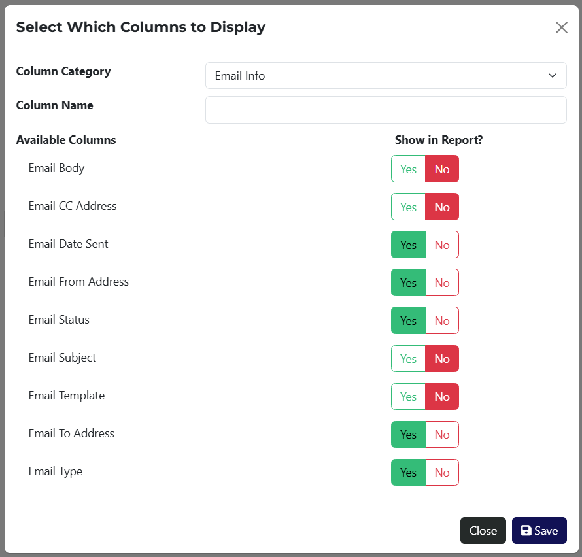582x557 pixels.
Task: Set Email Type to No
Action: pyautogui.click(x=442, y=472)
